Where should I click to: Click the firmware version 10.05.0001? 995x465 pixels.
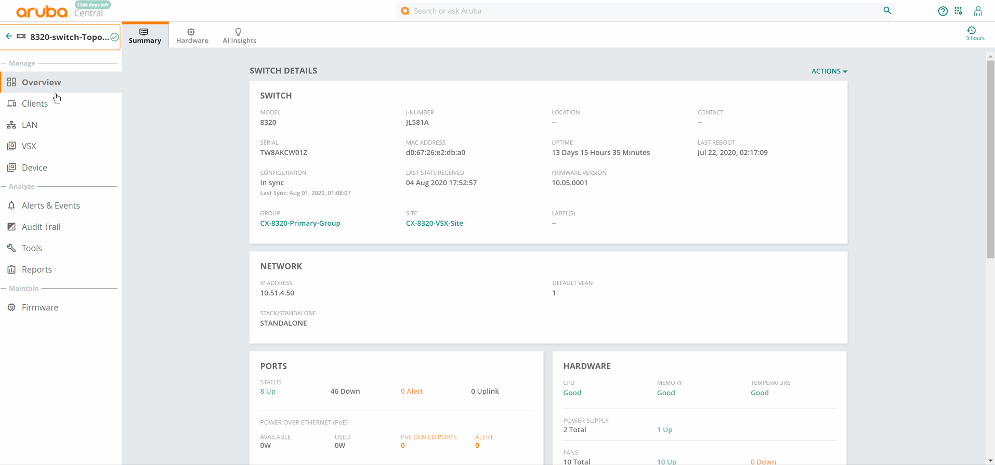570,183
